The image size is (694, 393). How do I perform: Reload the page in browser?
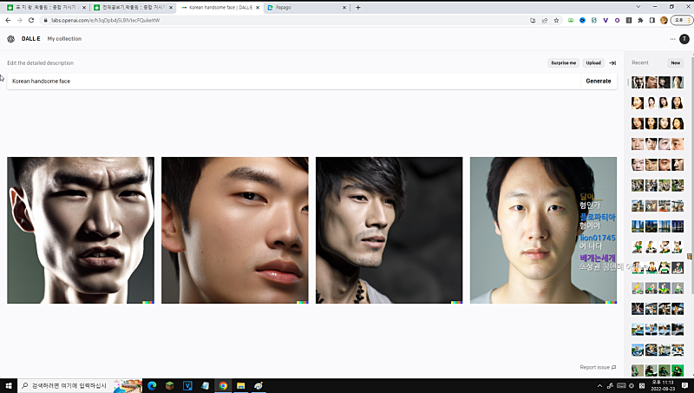[x=32, y=20]
